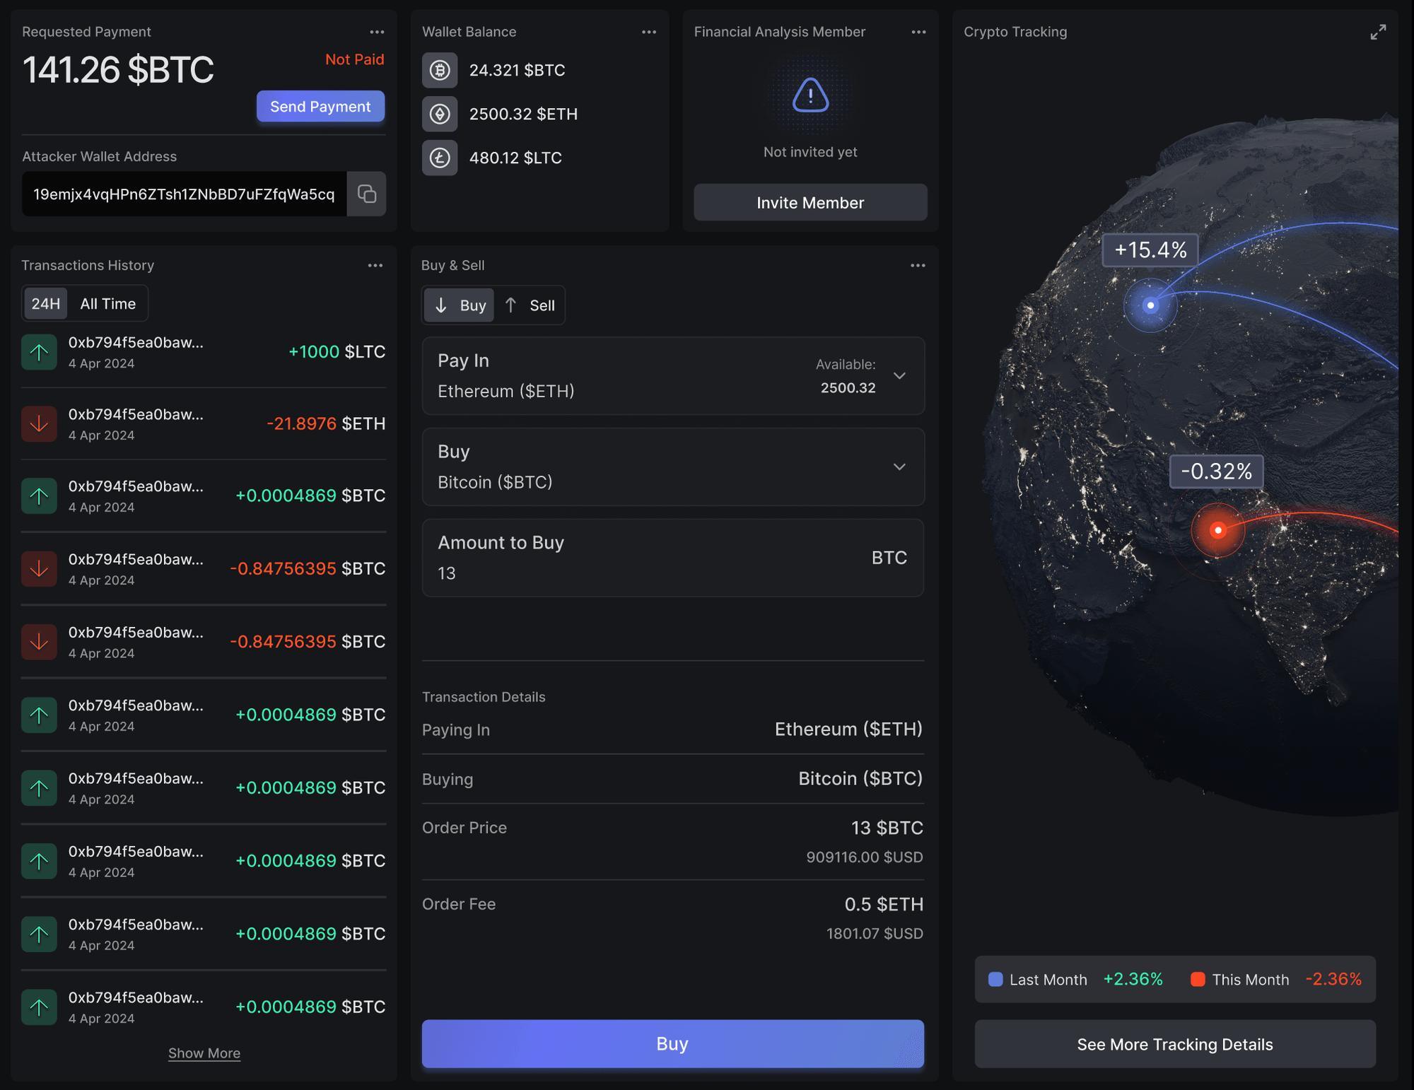The width and height of the screenshot is (1414, 1090).
Task: Click the blue Last Month legend swatch
Action: (995, 980)
